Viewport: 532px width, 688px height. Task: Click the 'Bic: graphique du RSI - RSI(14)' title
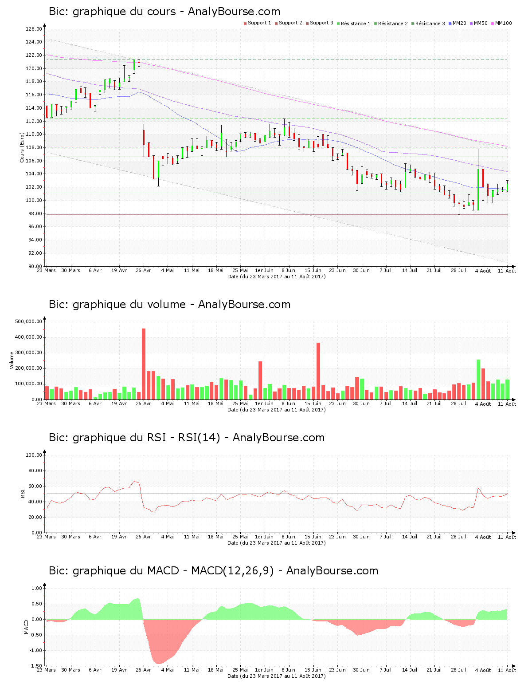point(187,438)
